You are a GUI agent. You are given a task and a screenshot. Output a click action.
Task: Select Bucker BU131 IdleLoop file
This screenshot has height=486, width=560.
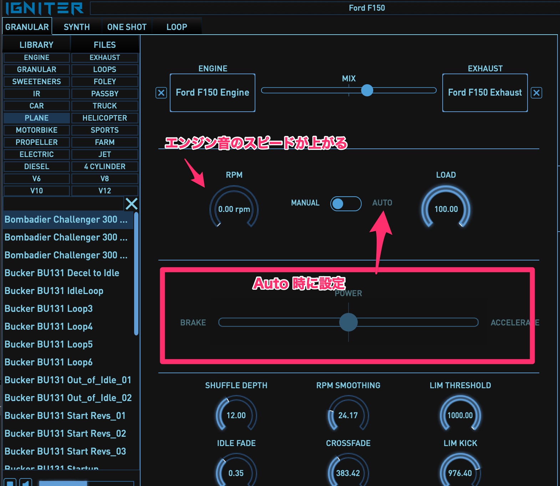tap(68, 291)
